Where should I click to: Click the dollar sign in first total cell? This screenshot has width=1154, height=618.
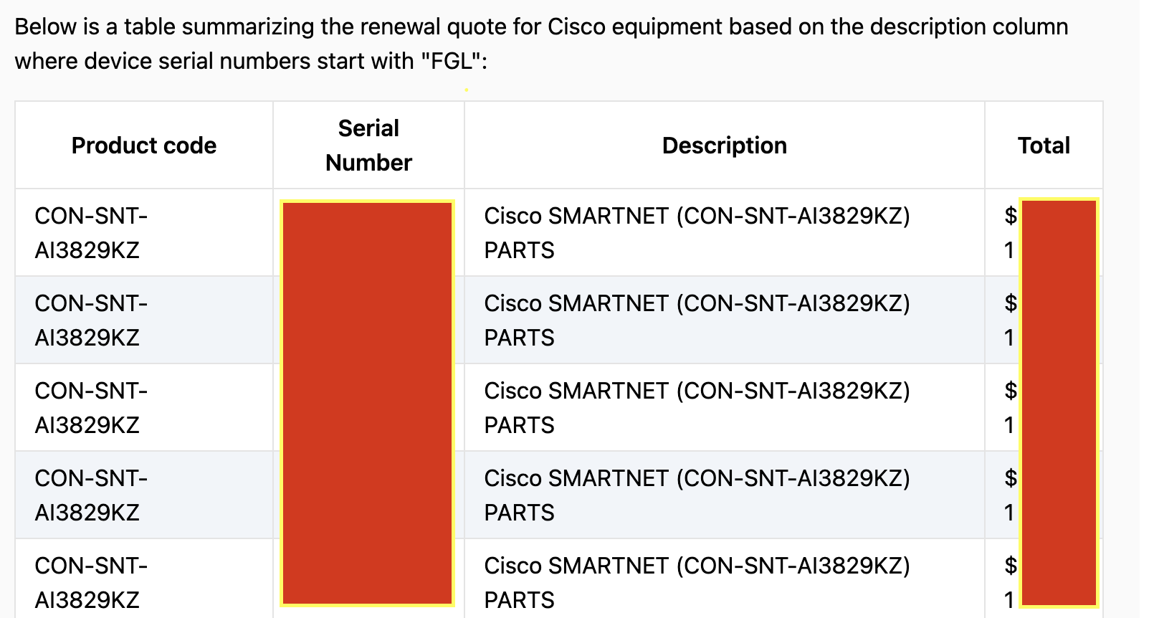(1011, 216)
